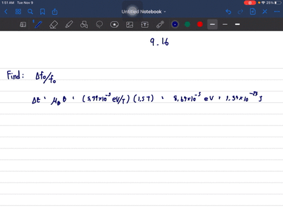The width and height of the screenshot is (283, 212).
Task: Select the Highlighter tool
Action: [69, 25]
